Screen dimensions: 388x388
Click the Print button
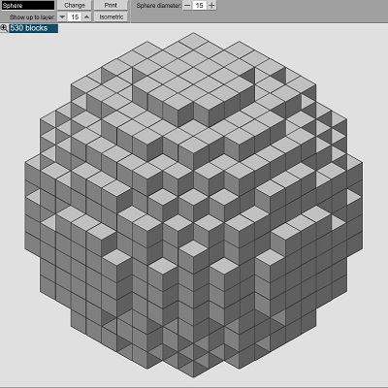pyautogui.click(x=111, y=5)
